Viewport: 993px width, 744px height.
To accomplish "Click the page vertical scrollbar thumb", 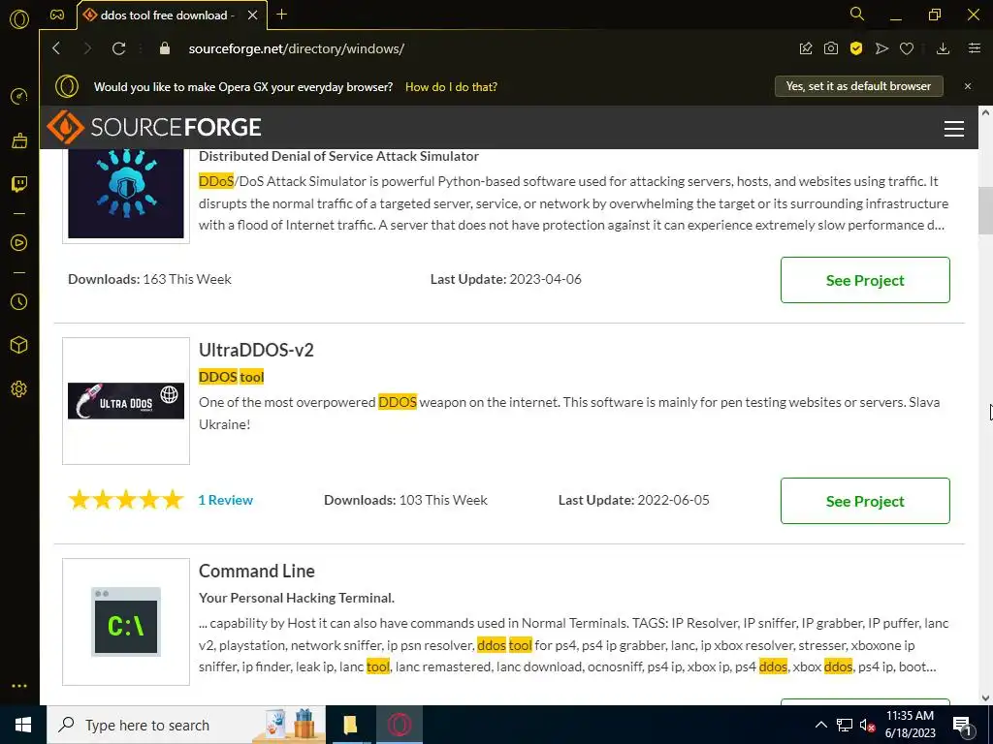I will pyautogui.click(x=985, y=210).
